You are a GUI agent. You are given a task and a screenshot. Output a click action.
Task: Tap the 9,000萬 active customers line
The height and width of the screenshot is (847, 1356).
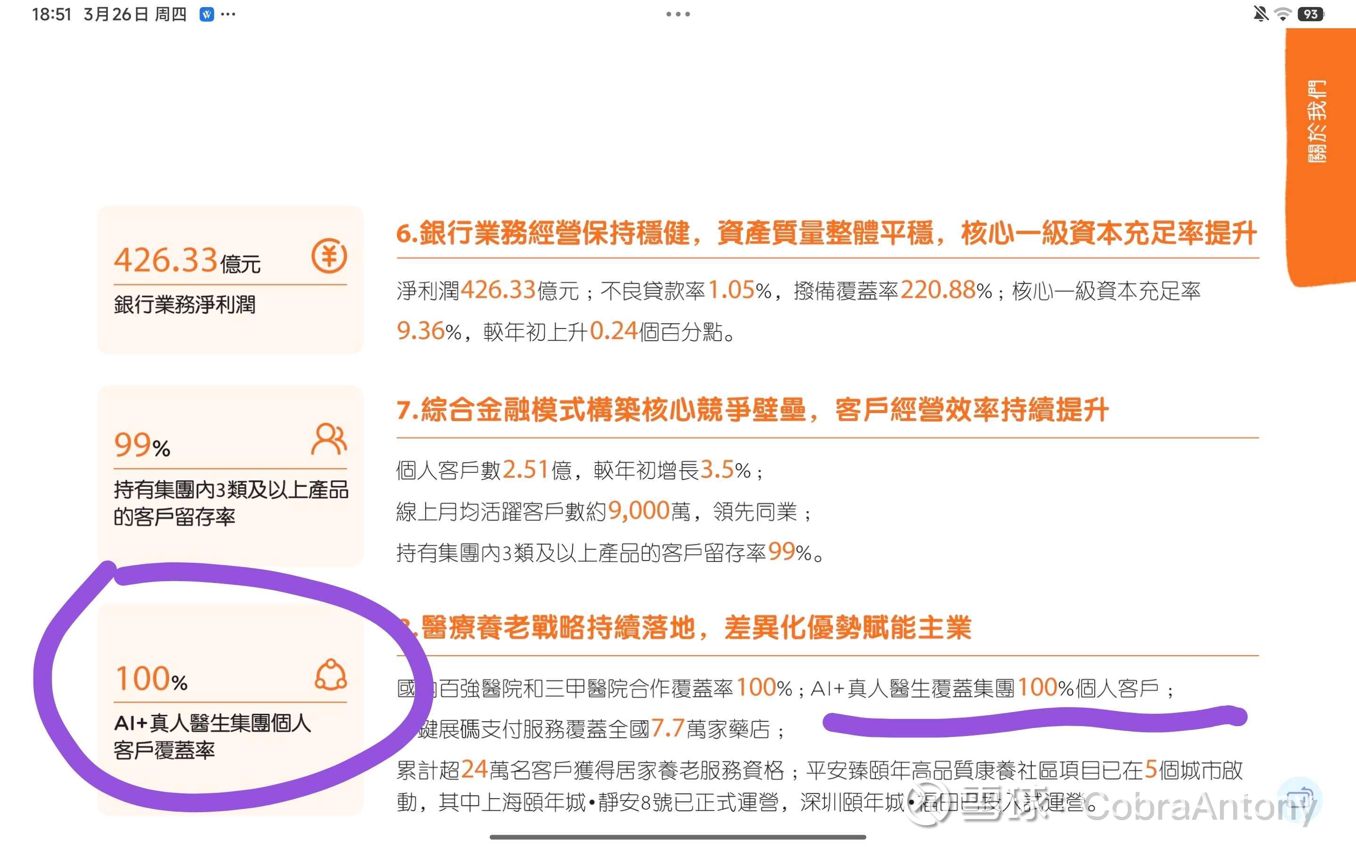604,511
